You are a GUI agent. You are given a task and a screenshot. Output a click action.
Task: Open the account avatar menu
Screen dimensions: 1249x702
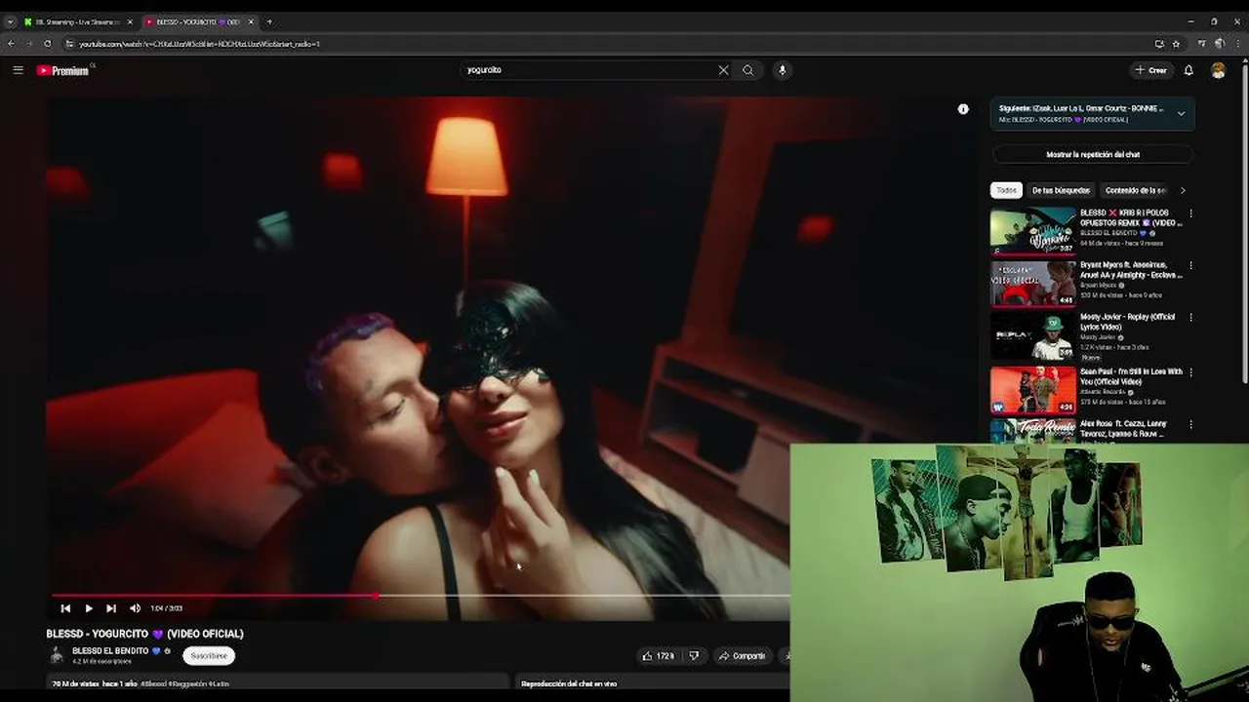(x=1218, y=70)
